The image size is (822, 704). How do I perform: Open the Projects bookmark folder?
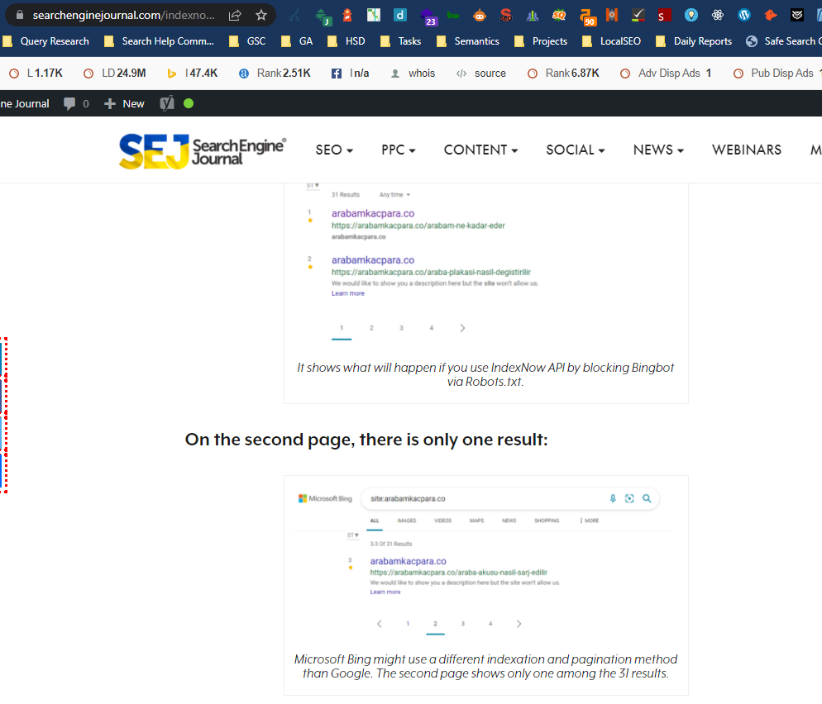point(541,40)
